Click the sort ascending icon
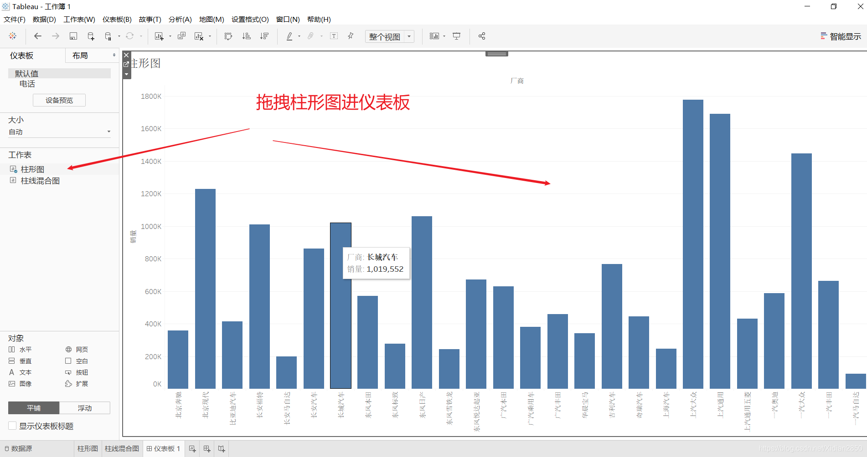The image size is (867, 457). (x=246, y=36)
